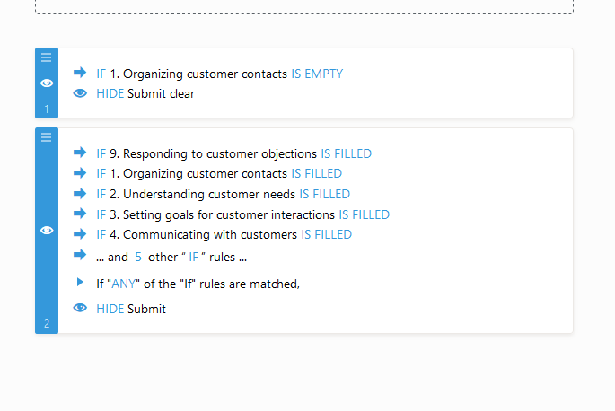Expand the 5 other IF rules
This screenshot has width=615, height=411.
click(x=138, y=257)
